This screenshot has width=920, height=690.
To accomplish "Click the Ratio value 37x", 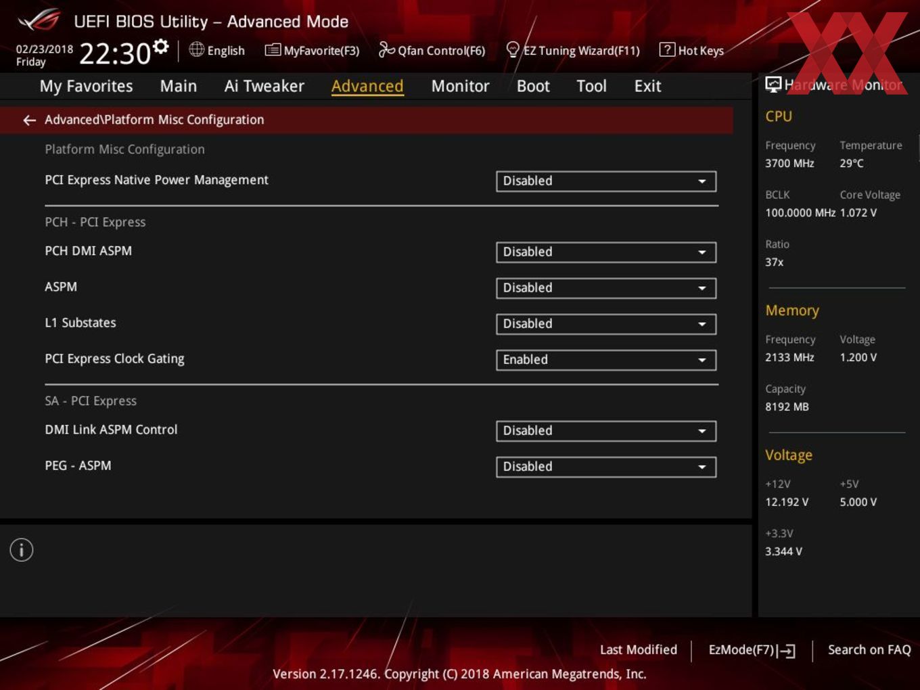I will point(774,262).
